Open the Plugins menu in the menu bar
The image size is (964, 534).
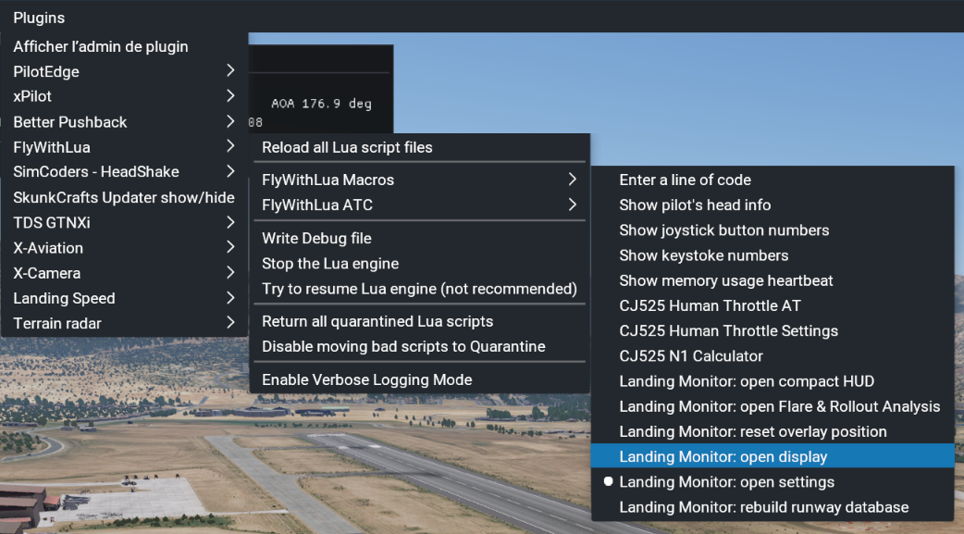click(39, 18)
